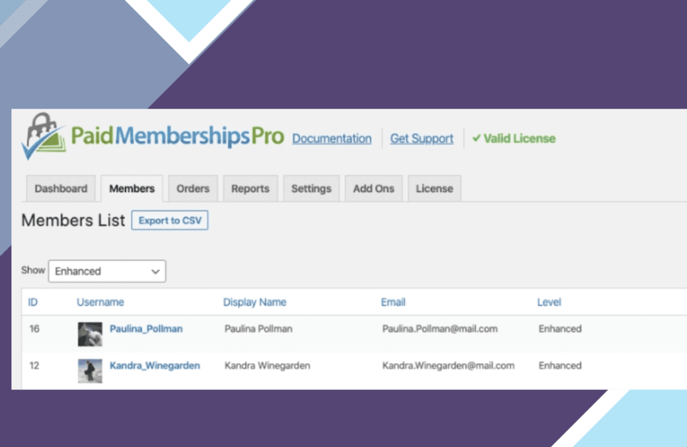
Task: Switch to the Orders tab
Action: pyautogui.click(x=193, y=189)
